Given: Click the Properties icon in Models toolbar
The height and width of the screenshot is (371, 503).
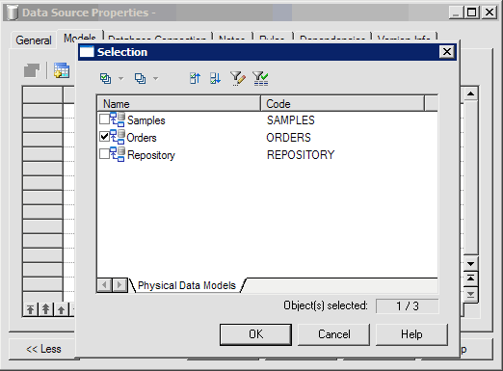Looking at the screenshot, I should point(32,70).
